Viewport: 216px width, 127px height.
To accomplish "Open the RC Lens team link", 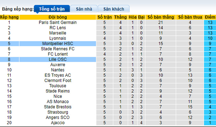I will (x=58, y=28).
